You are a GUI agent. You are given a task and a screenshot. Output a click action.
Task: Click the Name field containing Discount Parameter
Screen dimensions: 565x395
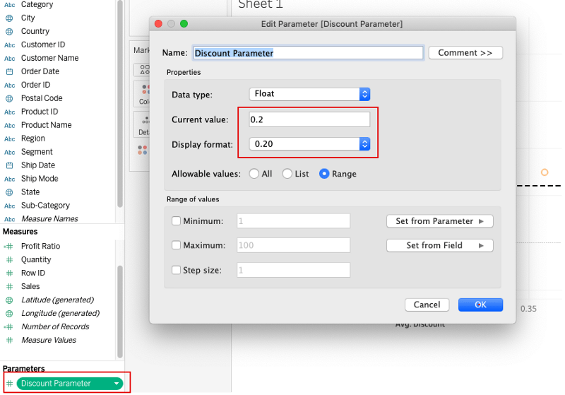click(x=308, y=53)
